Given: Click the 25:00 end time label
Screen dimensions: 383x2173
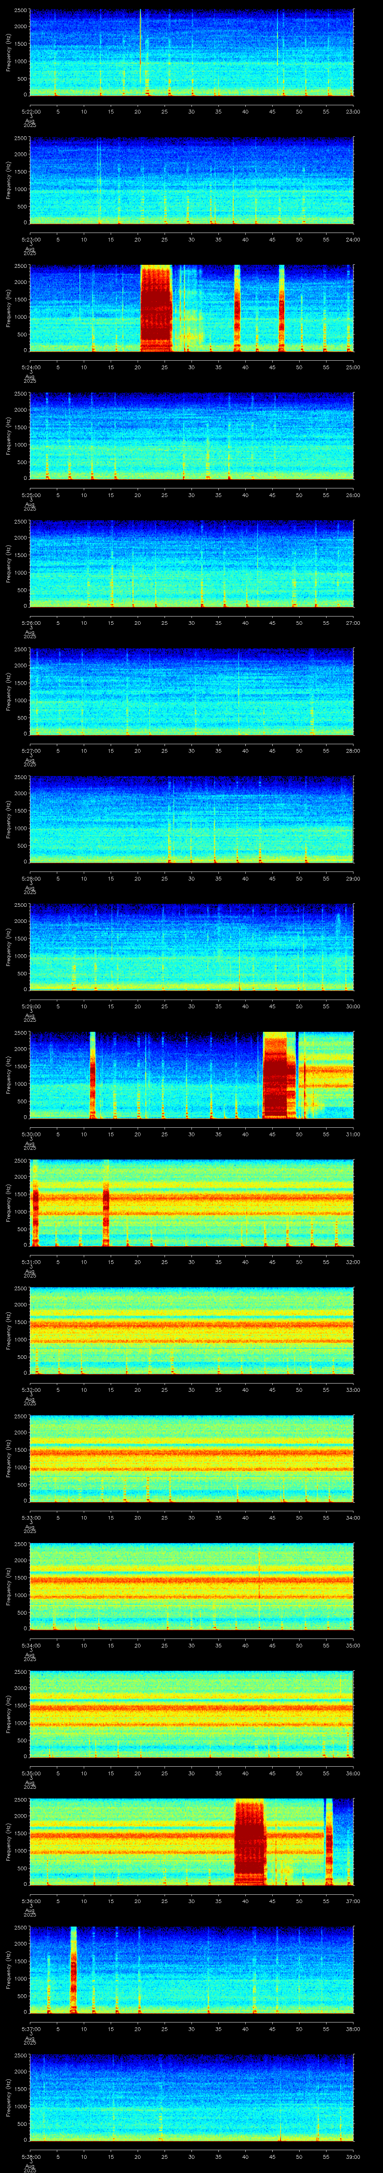Looking at the screenshot, I should [353, 368].
